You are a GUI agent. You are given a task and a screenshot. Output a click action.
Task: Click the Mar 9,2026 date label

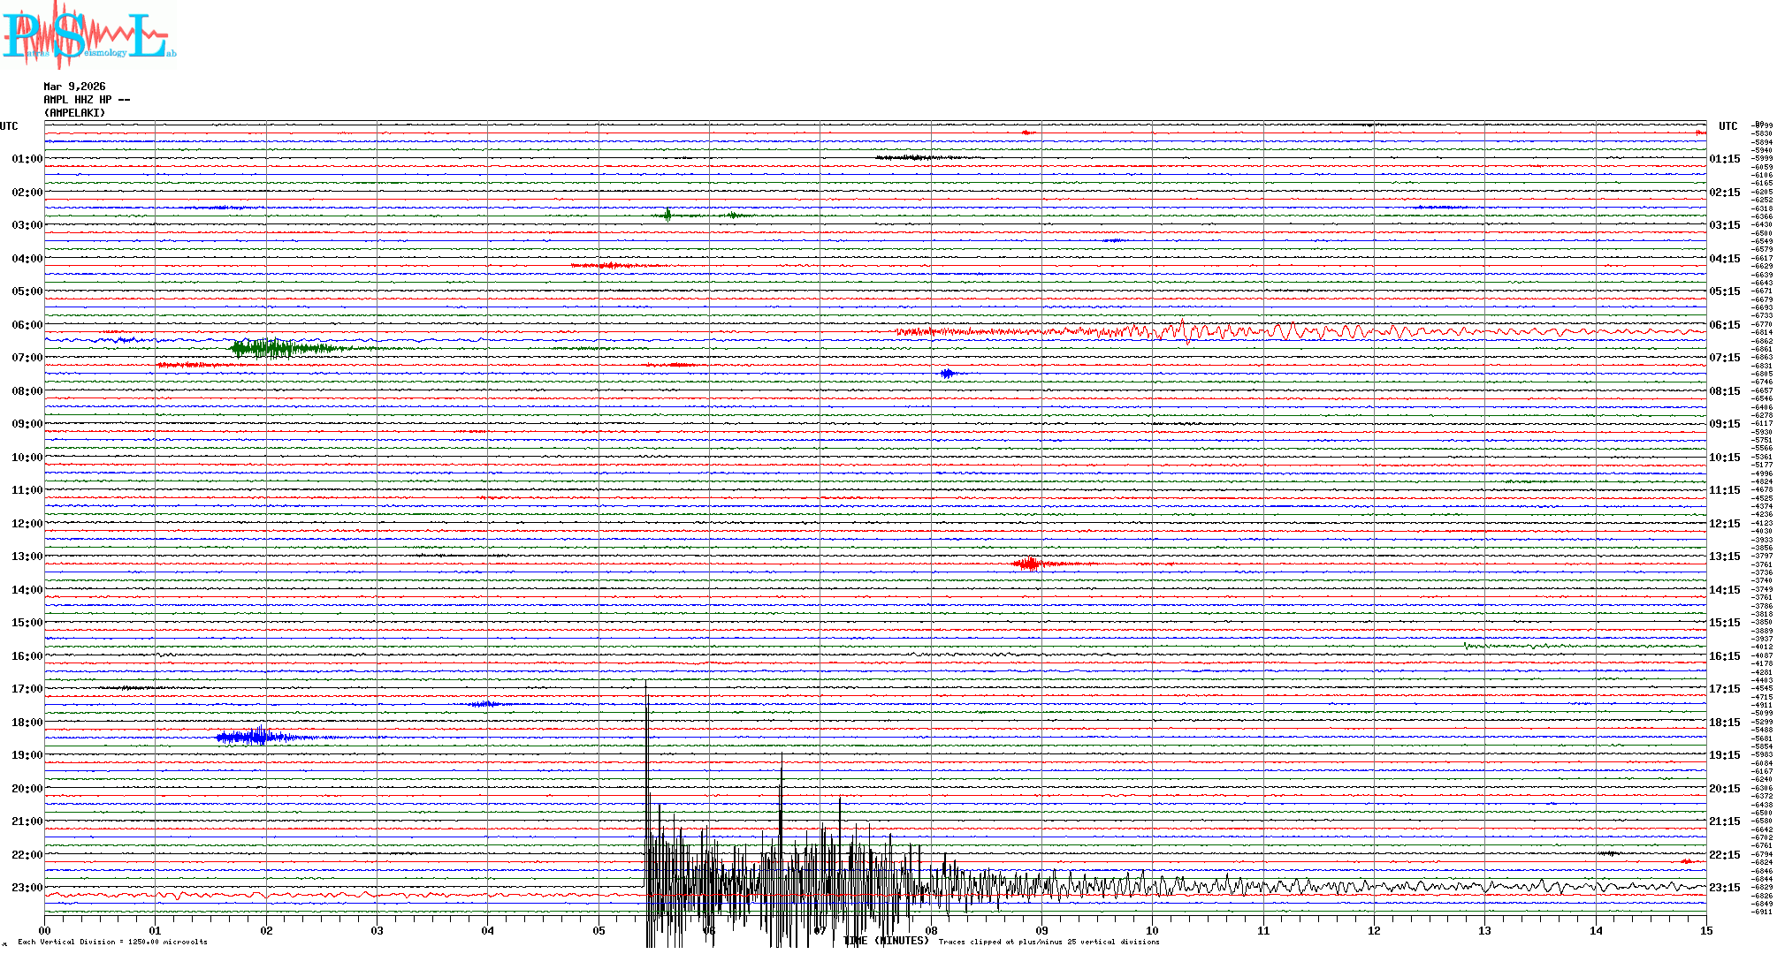[74, 87]
